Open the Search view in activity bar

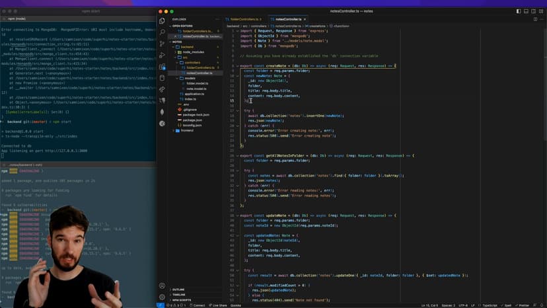click(x=162, y=32)
